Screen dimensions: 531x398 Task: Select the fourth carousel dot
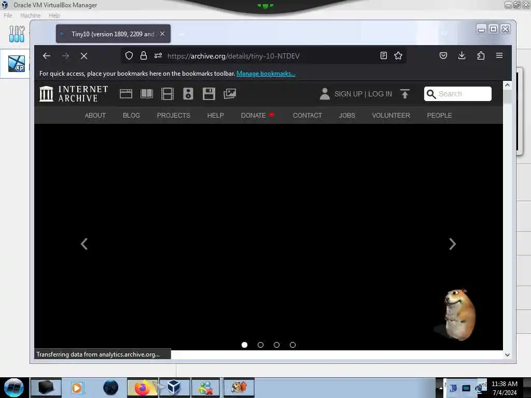click(293, 345)
